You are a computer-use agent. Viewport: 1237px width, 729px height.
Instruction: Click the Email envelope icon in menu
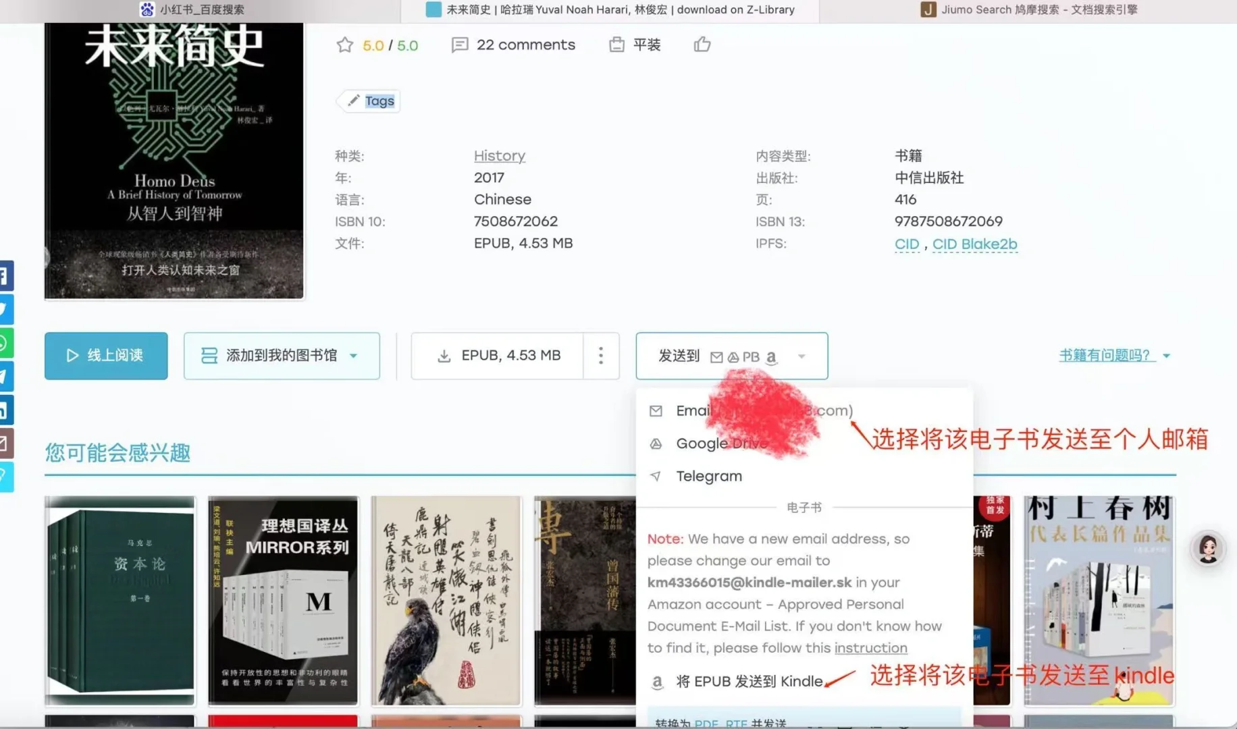click(656, 410)
